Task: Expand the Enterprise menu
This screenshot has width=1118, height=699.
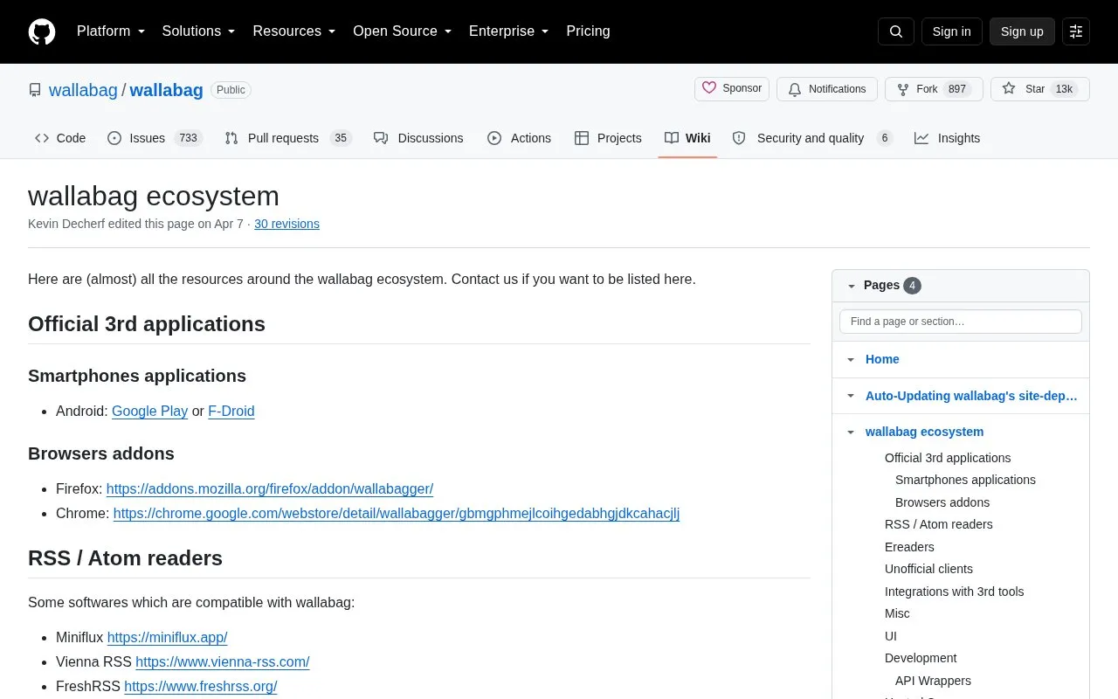Action: point(509,31)
